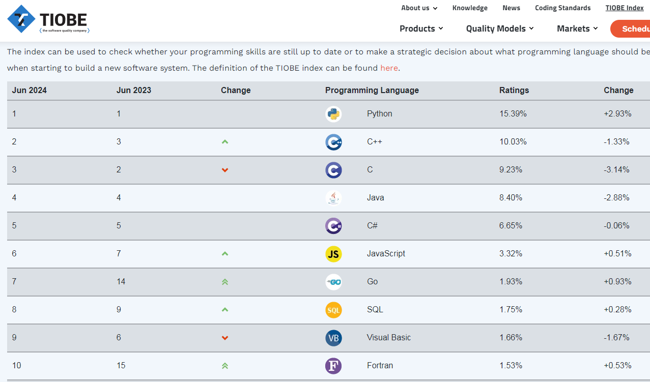
Task: Go to the Knowledge page
Action: point(470,8)
